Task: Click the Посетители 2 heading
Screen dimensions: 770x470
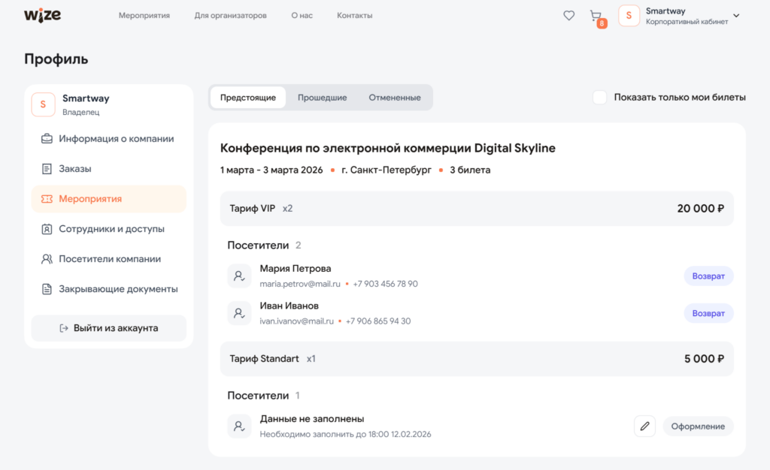Action: (264, 245)
